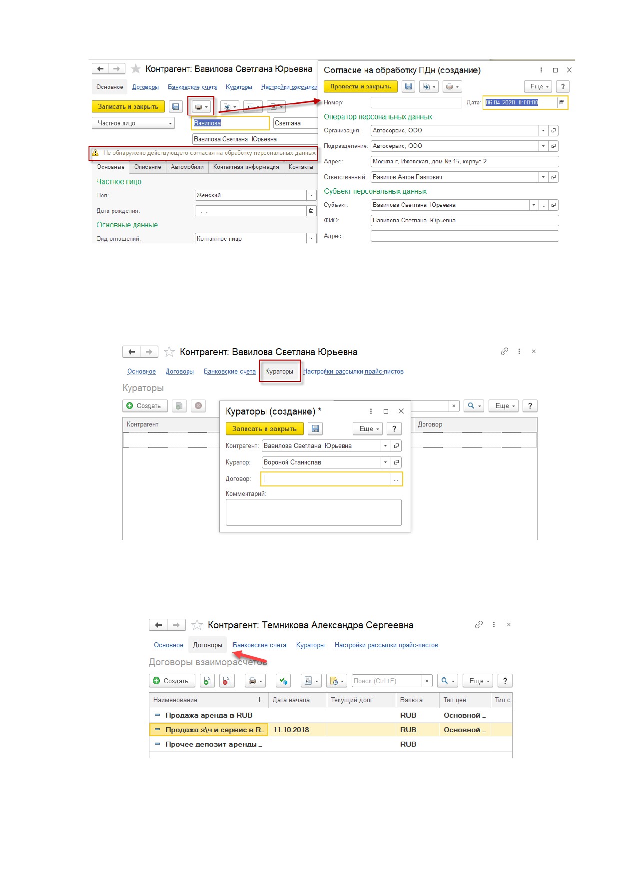Click the Договор ellipsis select button

coord(396,479)
